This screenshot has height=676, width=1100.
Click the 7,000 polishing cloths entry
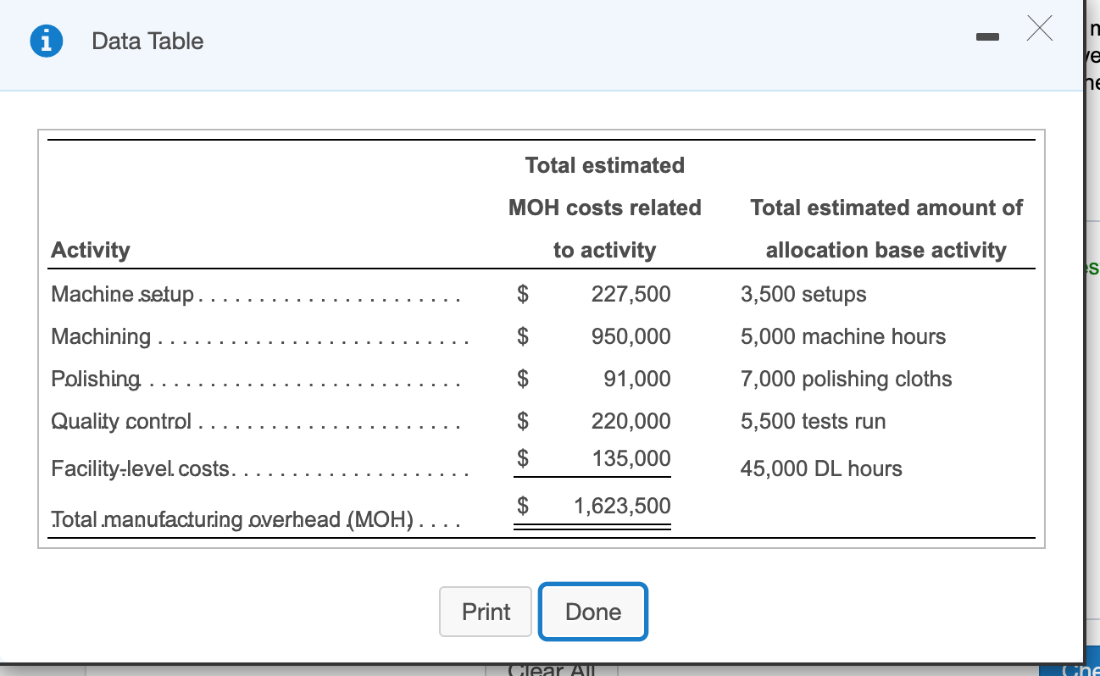click(x=846, y=379)
